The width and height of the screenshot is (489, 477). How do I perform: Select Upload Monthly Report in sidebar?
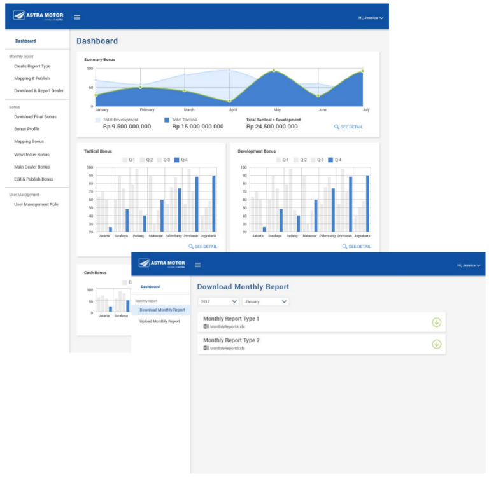[160, 321]
